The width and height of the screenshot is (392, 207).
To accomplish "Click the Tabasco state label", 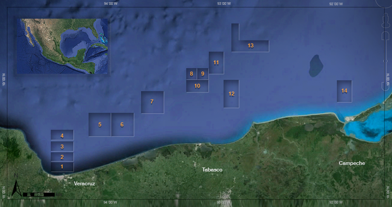I will (x=212, y=170).
